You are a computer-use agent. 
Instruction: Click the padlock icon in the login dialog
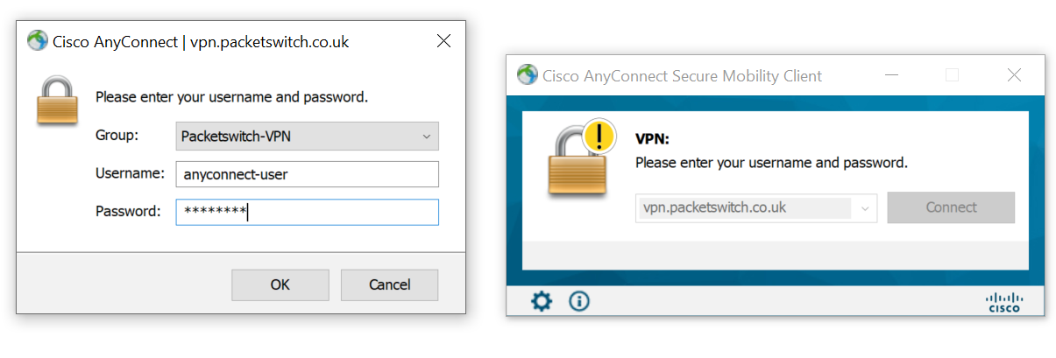(59, 102)
